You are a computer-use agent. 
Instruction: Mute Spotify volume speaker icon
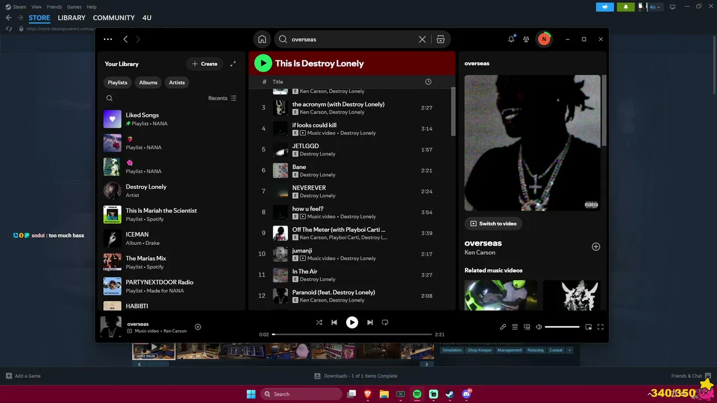point(538,327)
